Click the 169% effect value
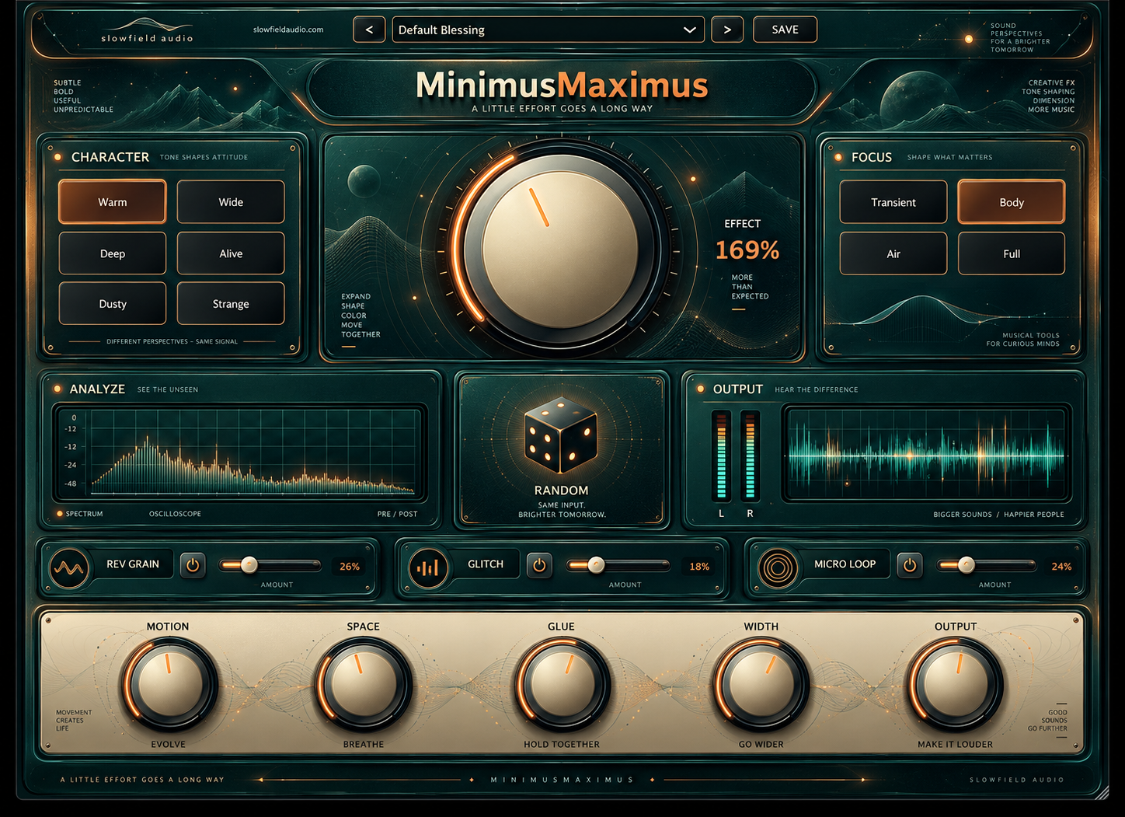The width and height of the screenshot is (1125, 817). click(x=747, y=250)
